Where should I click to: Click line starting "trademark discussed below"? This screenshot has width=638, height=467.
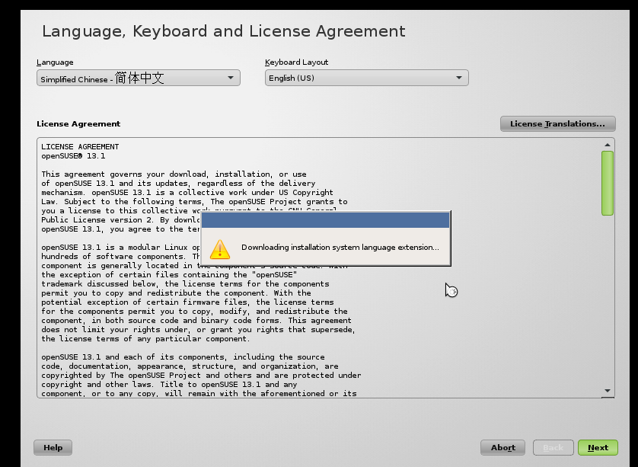(185, 284)
